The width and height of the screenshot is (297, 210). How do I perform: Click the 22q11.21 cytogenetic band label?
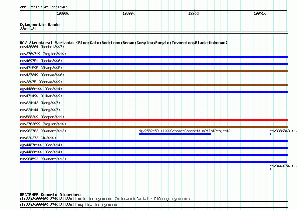tap(28, 29)
